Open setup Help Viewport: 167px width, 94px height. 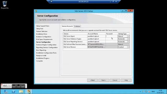pos(126,80)
